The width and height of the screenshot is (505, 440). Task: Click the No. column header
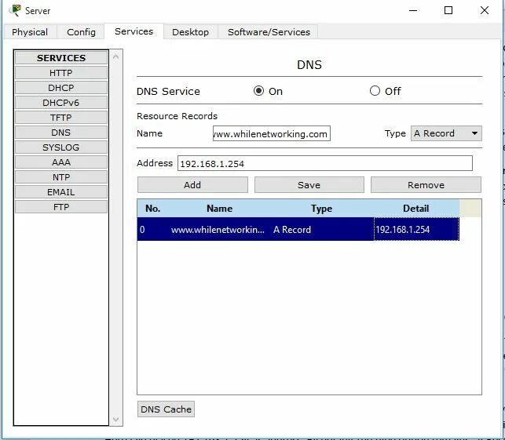tap(153, 209)
